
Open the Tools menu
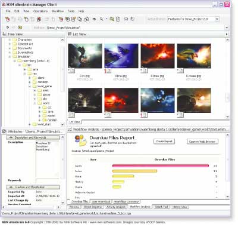coord(71,11)
